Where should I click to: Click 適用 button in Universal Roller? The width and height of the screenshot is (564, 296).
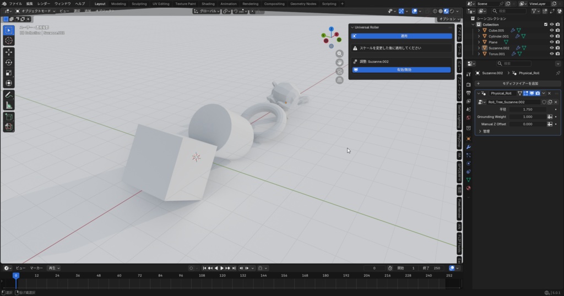(402, 36)
